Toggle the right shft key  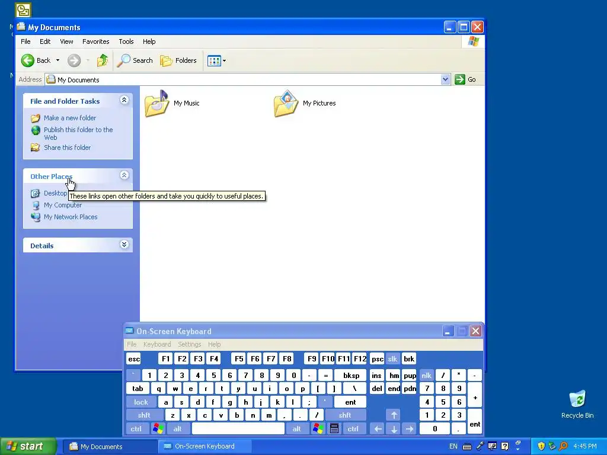point(345,415)
